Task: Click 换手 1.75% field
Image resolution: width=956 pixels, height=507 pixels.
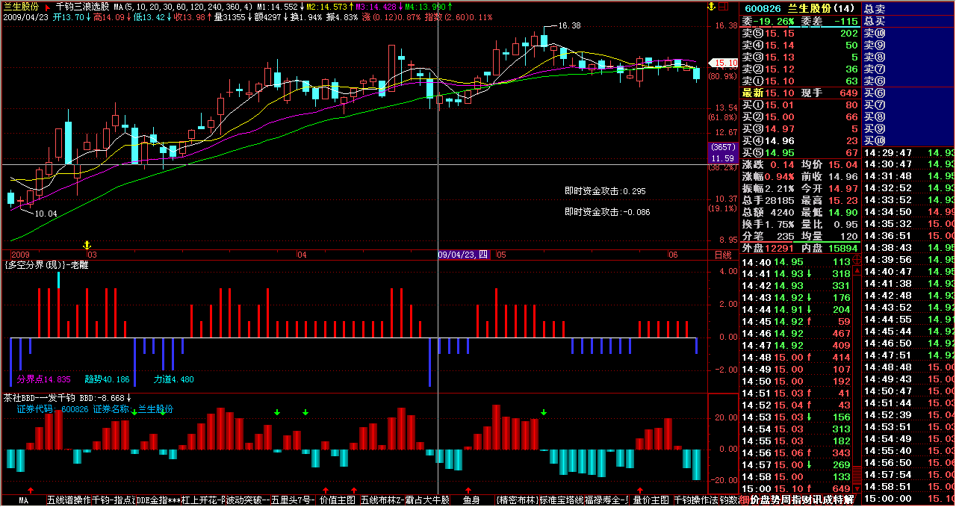Action: [770, 224]
